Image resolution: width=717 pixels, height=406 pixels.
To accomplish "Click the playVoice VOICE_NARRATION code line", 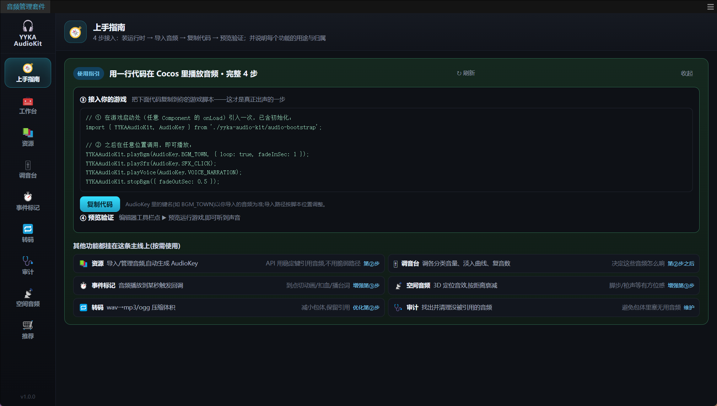I will [163, 172].
